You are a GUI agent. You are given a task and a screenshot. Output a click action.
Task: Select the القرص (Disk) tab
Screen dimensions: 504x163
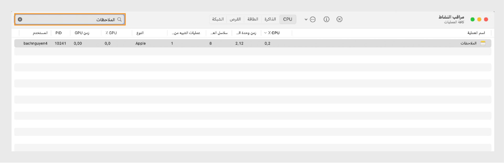235,19
